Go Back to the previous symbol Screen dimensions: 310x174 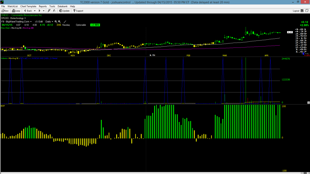point(28,11)
